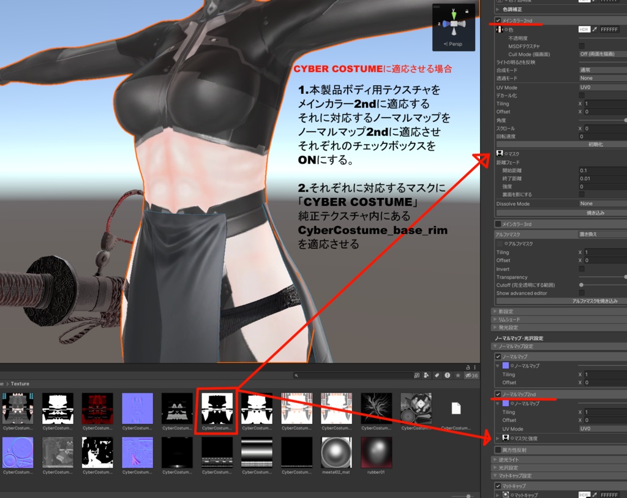Uncheck the ノーマルマップ2nd checkbox
Viewport: 627px width, 498px height.
498,394
